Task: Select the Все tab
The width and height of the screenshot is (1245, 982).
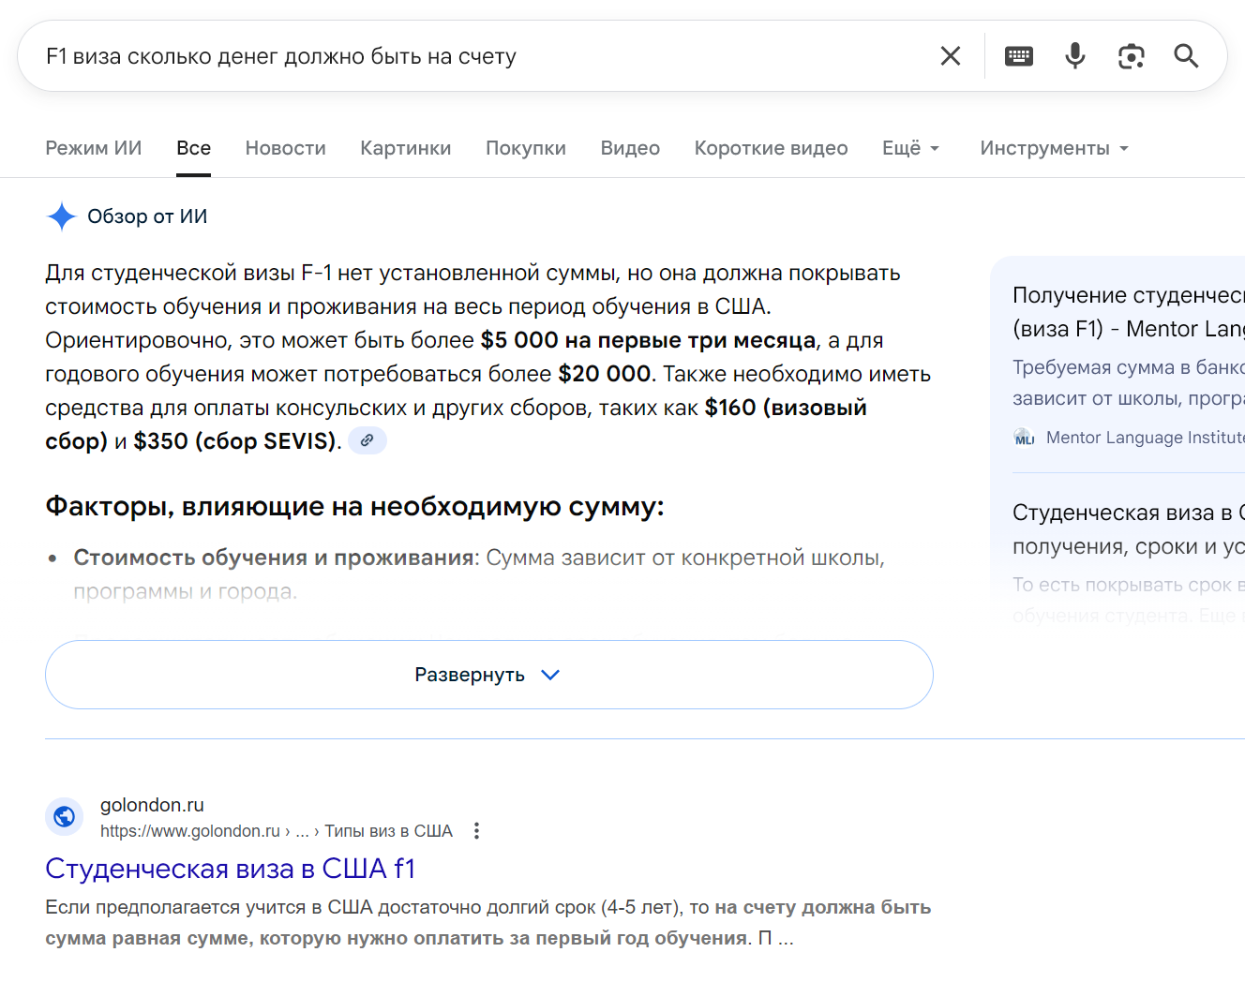Action: click(194, 148)
